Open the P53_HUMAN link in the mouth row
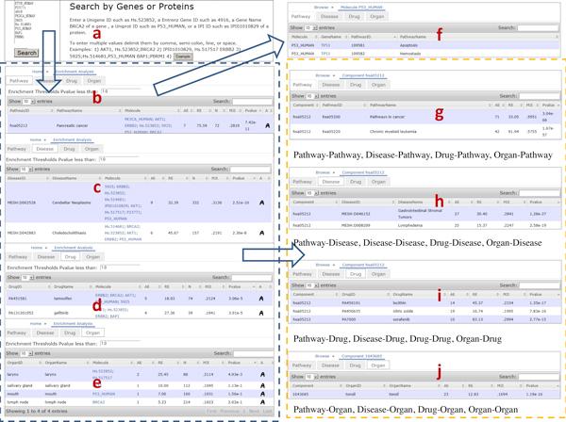 [x=104, y=394]
